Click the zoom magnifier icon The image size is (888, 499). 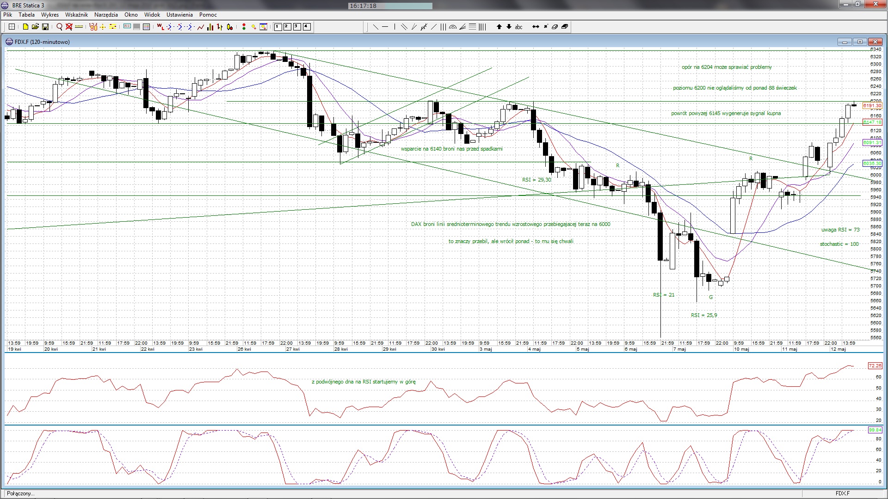tap(59, 27)
